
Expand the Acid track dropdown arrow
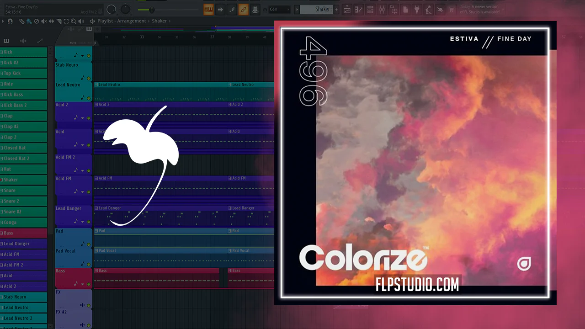[83, 145]
